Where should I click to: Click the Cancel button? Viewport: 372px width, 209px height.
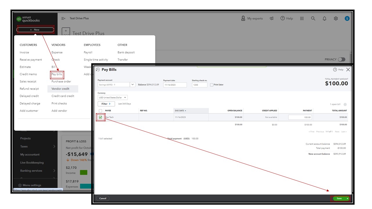pyautogui.click(x=103, y=199)
